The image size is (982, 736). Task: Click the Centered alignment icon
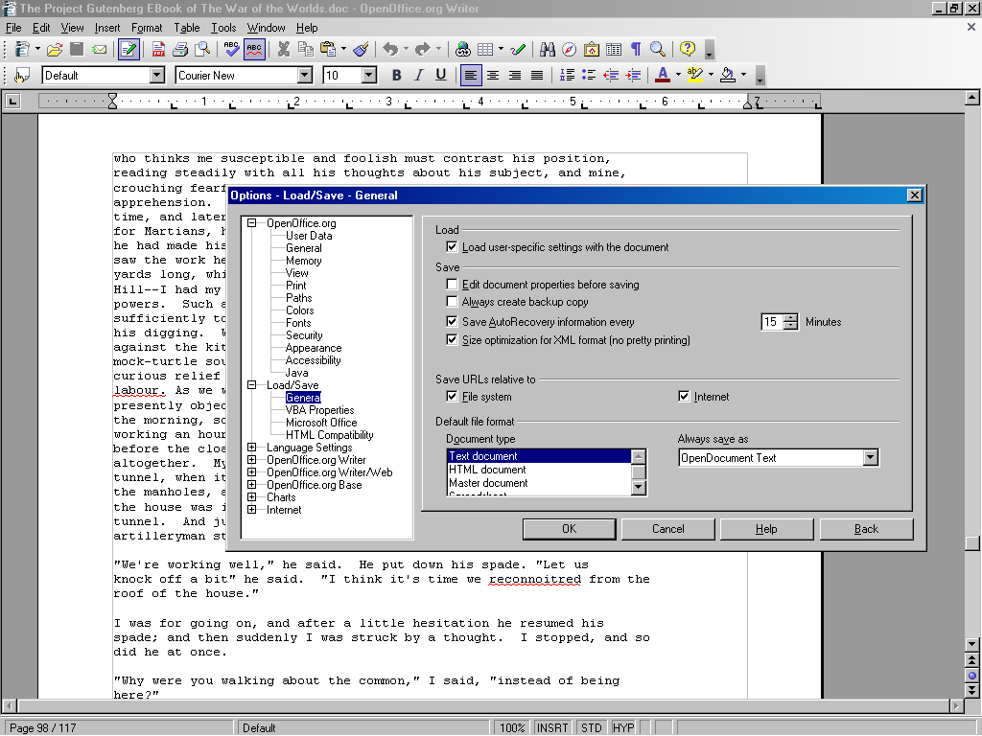pyautogui.click(x=493, y=76)
